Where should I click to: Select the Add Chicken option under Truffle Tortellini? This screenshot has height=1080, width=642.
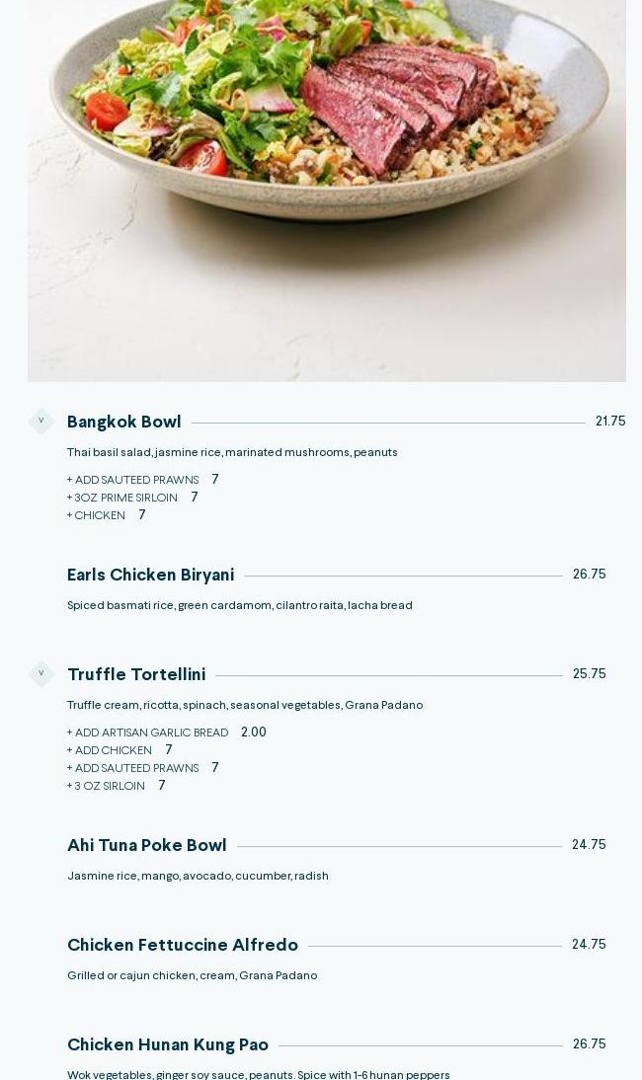pyautogui.click(x=110, y=751)
